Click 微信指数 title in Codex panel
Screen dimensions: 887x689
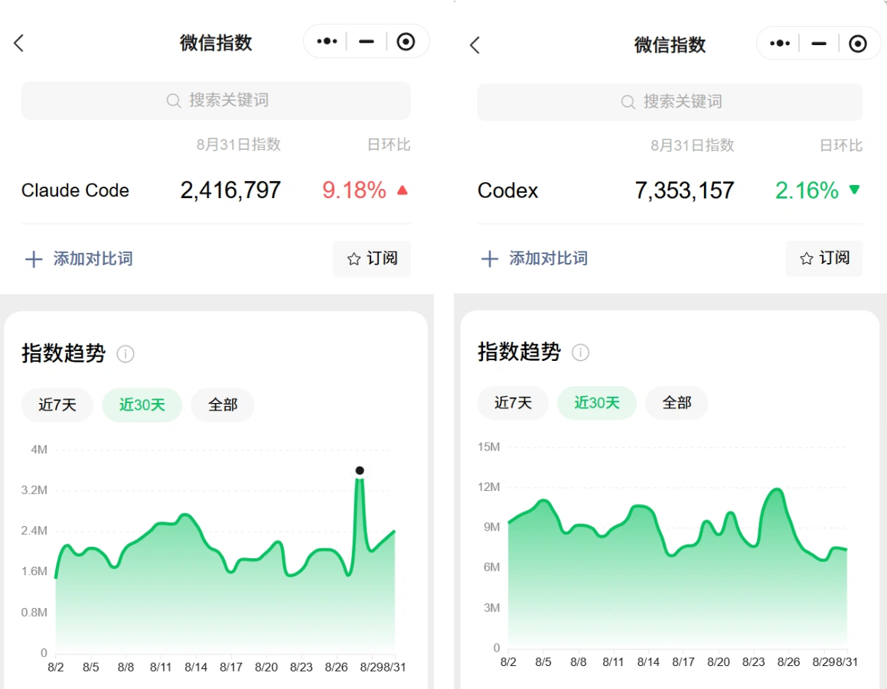(x=670, y=44)
